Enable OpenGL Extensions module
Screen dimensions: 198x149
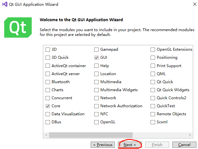[x=153, y=49]
